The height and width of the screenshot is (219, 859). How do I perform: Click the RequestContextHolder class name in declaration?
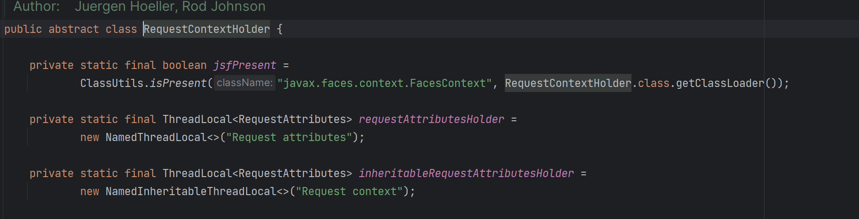(x=207, y=29)
